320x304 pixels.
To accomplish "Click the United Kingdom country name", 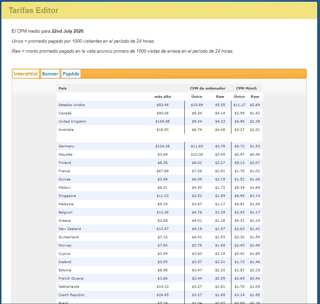I will [72, 121].
